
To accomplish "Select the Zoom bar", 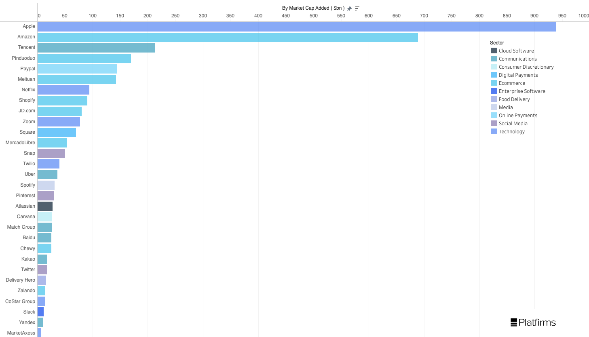I will (59, 122).
